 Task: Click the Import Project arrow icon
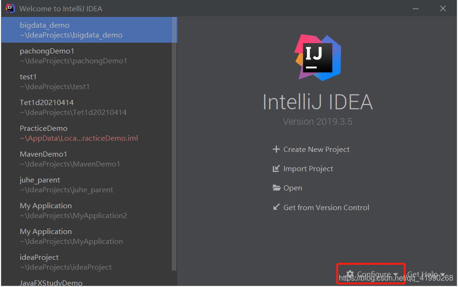click(x=276, y=168)
